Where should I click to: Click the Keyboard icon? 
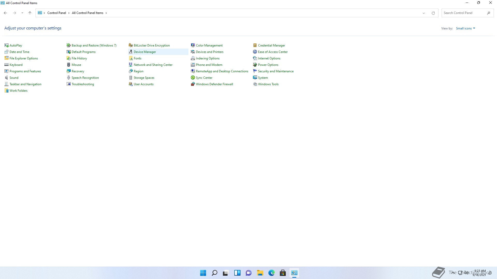point(6,65)
